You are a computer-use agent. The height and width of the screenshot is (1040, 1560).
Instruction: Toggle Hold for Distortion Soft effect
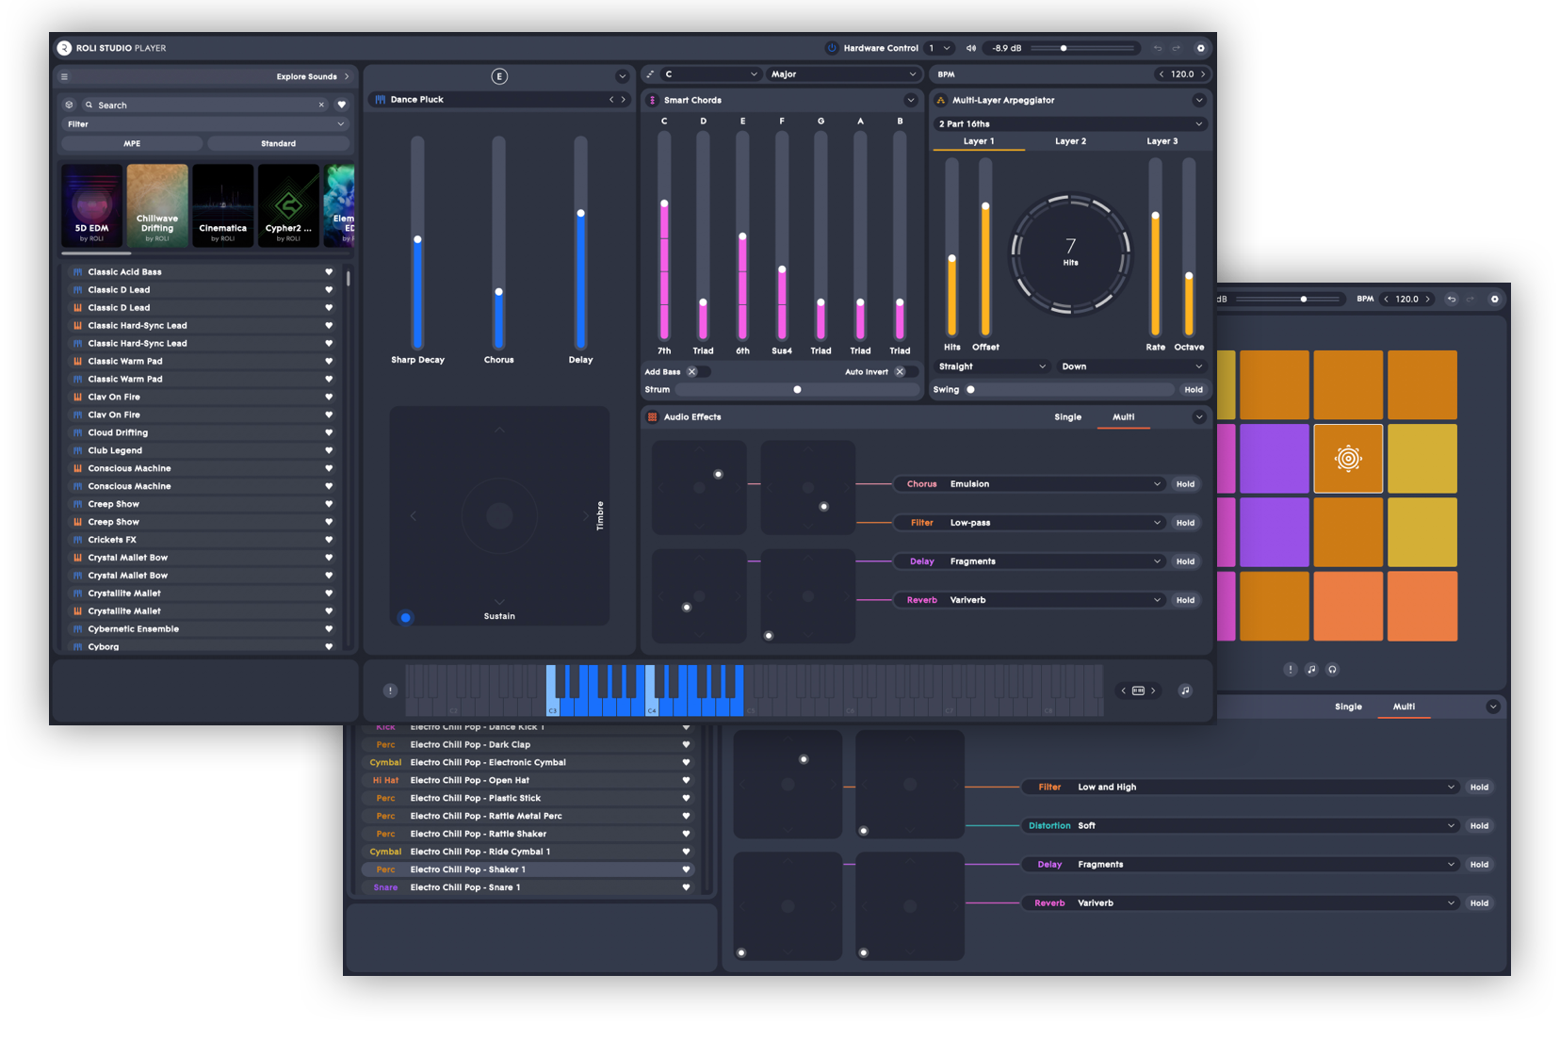1479,825
